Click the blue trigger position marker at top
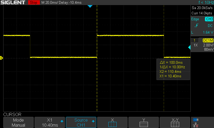The image size is (214, 128). [x=90, y=6]
